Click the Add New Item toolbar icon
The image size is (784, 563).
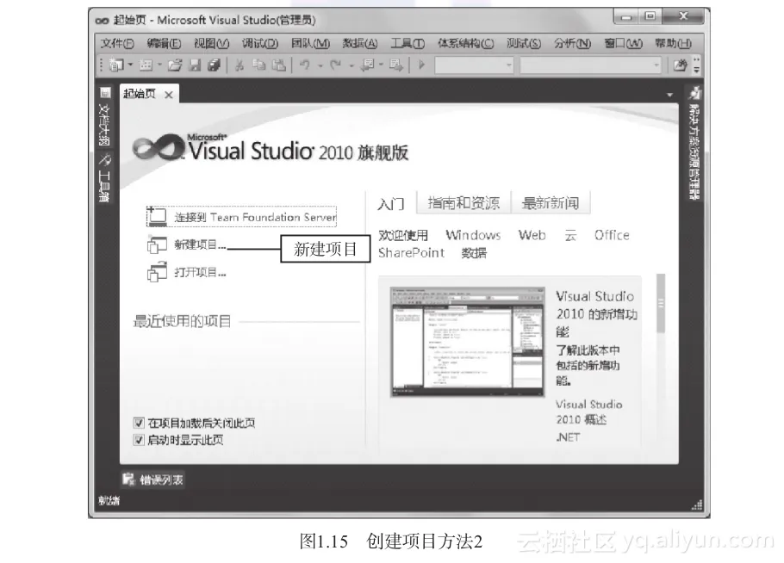coord(146,65)
